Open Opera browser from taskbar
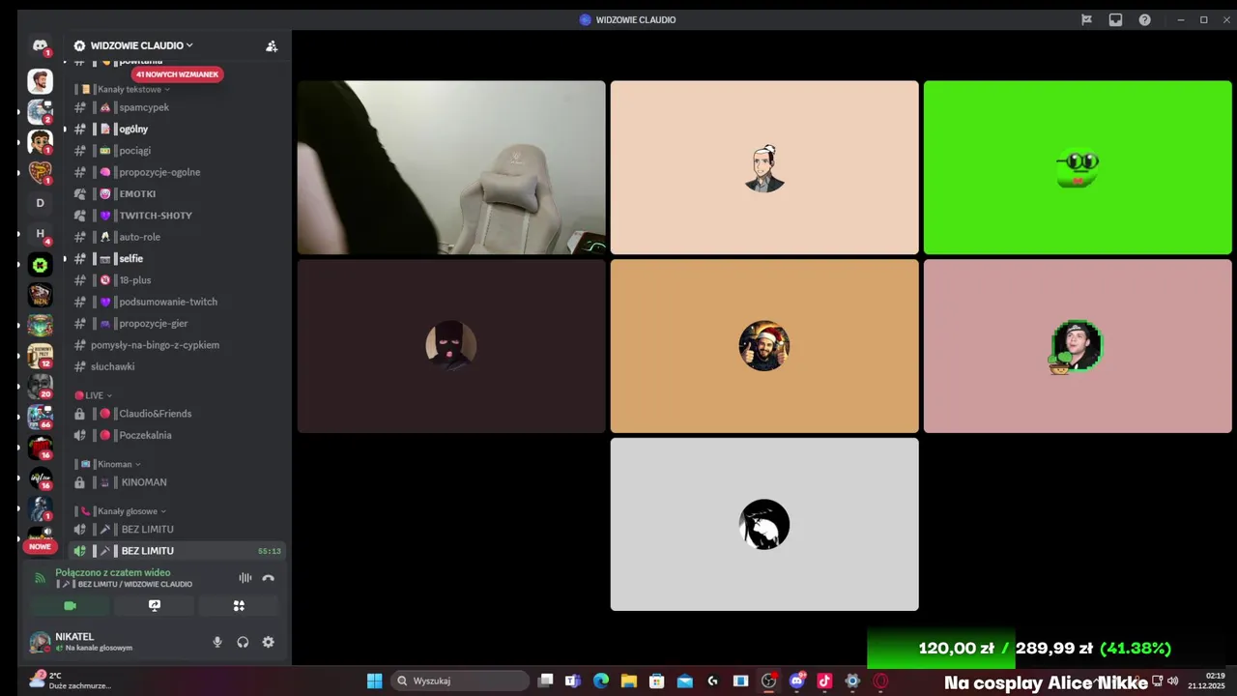The height and width of the screenshot is (696, 1237). tap(880, 681)
